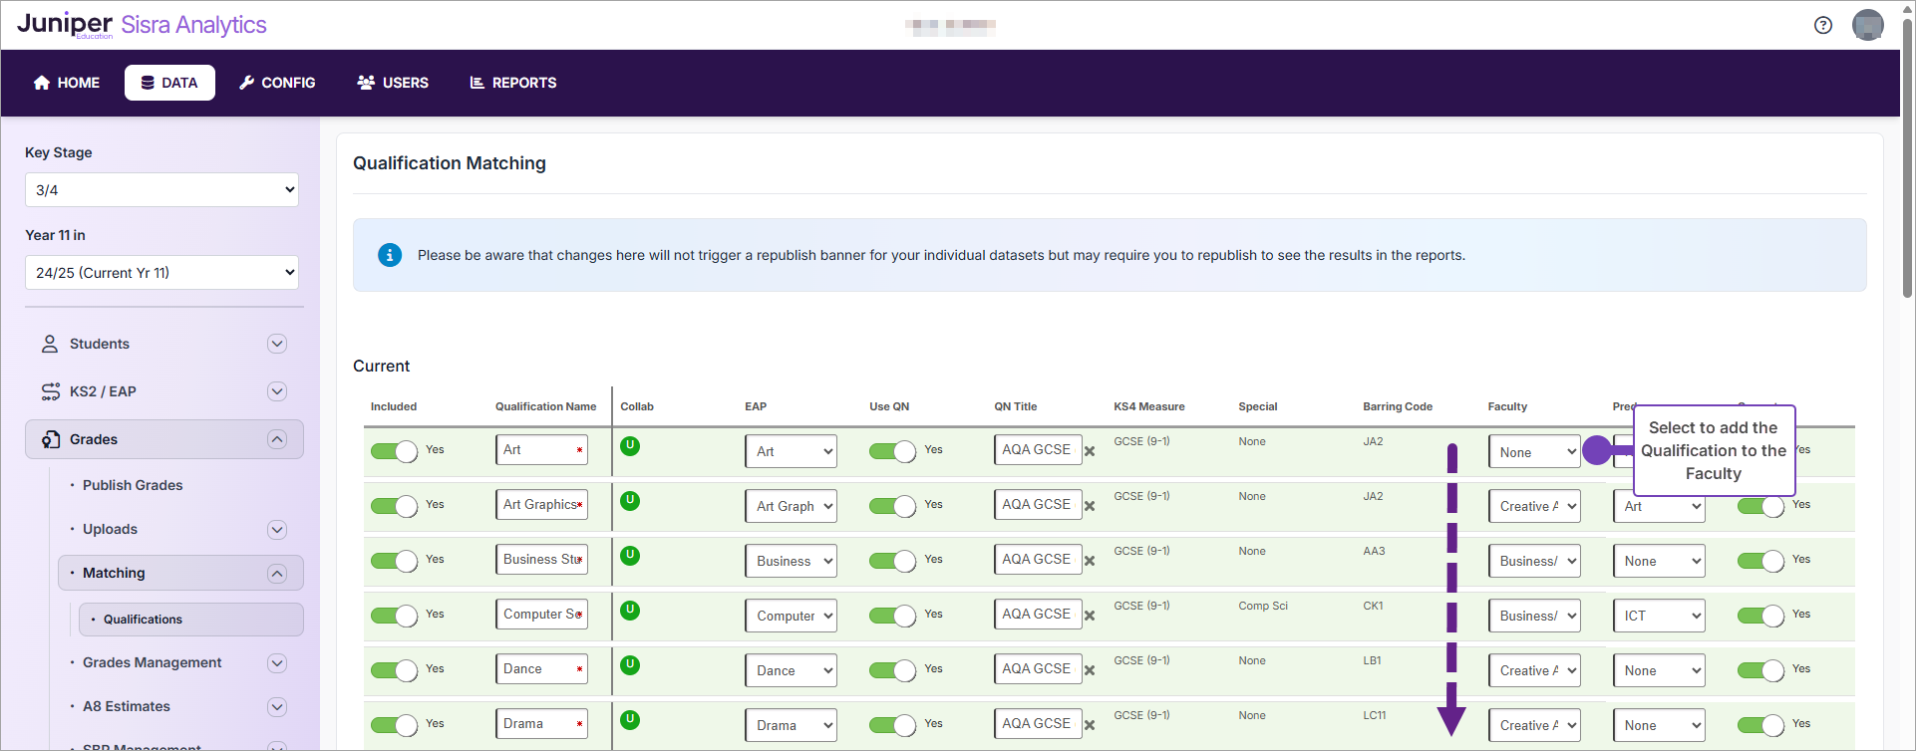Click the blue info icon in the notice banner
Viewport: 1916px width, 751px height.
[390, 255]
